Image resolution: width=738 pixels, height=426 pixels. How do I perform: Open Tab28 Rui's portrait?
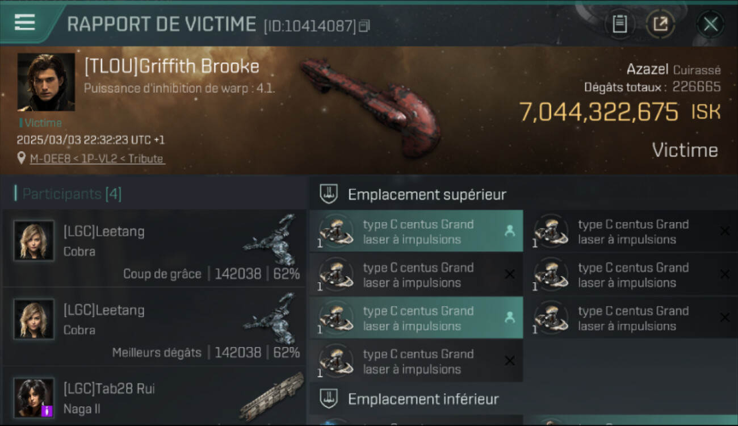click(34, 398)
